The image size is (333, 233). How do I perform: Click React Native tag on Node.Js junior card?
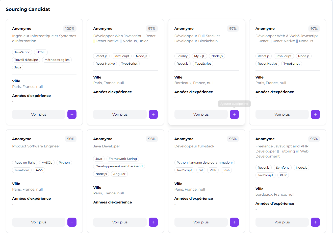point(105,64)
